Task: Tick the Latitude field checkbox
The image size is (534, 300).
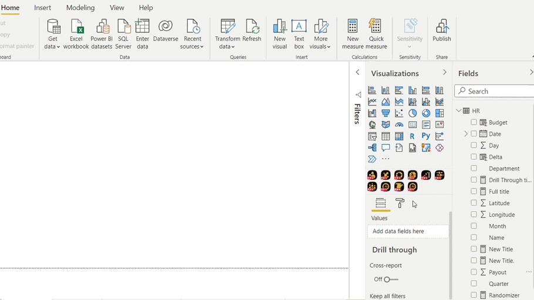Action: [x=474, y=203]
